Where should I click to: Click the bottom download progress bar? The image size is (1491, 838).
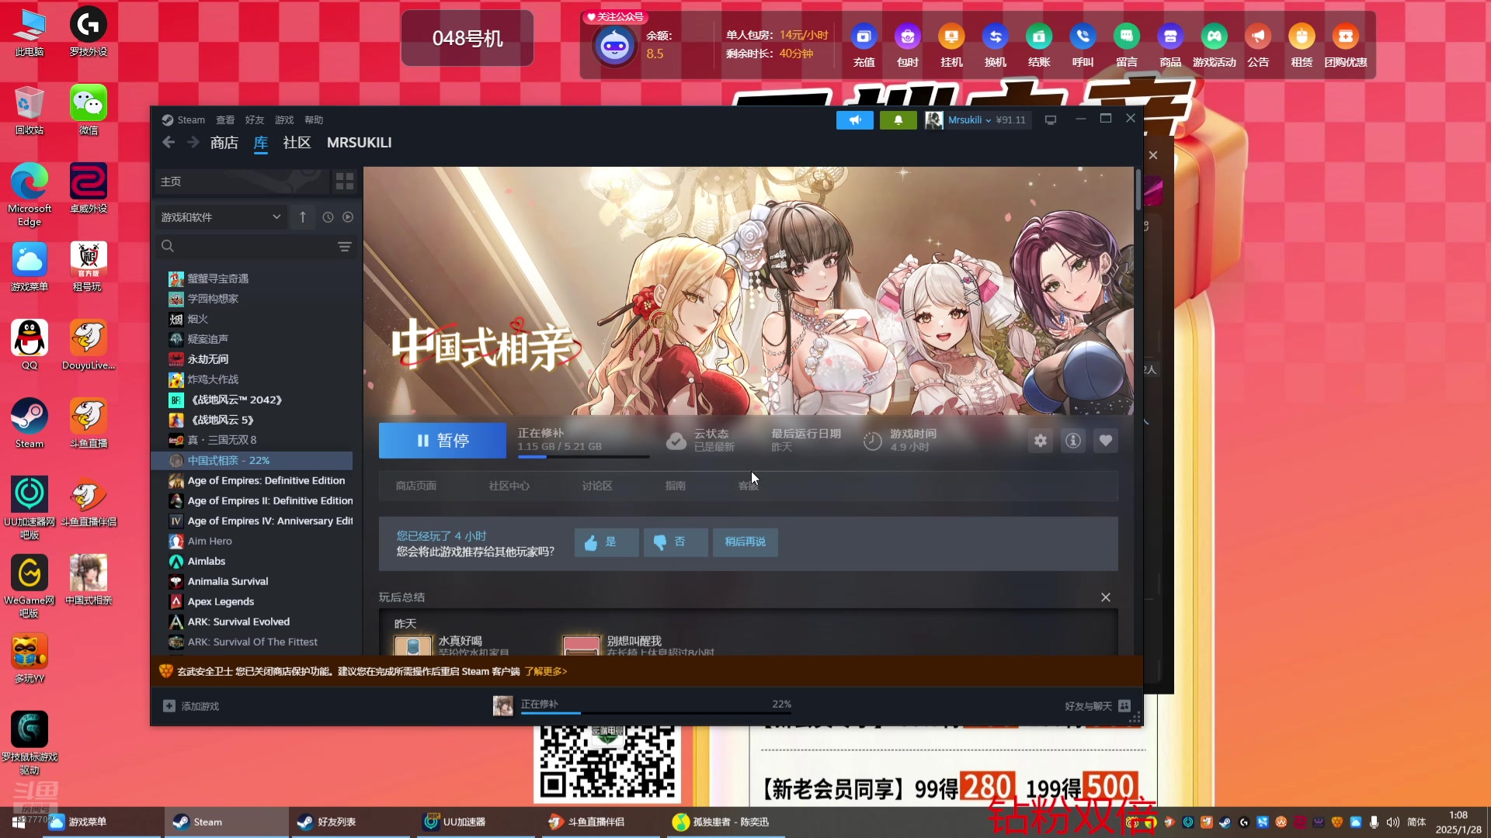point(656,713)
